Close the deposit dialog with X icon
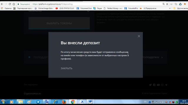The image size is (188, 105). coord(139,36)
